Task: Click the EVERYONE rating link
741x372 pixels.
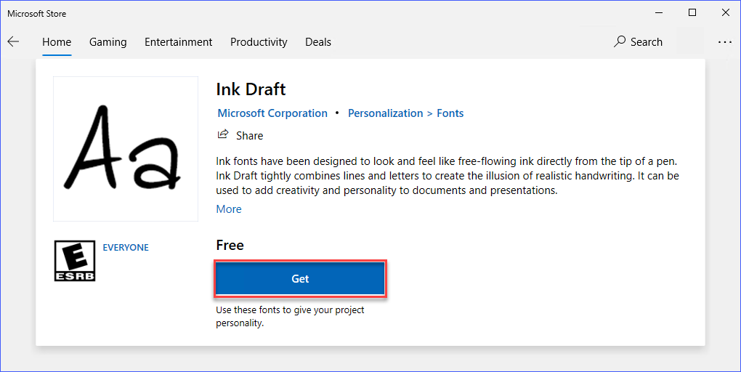Action: (126, 247)
